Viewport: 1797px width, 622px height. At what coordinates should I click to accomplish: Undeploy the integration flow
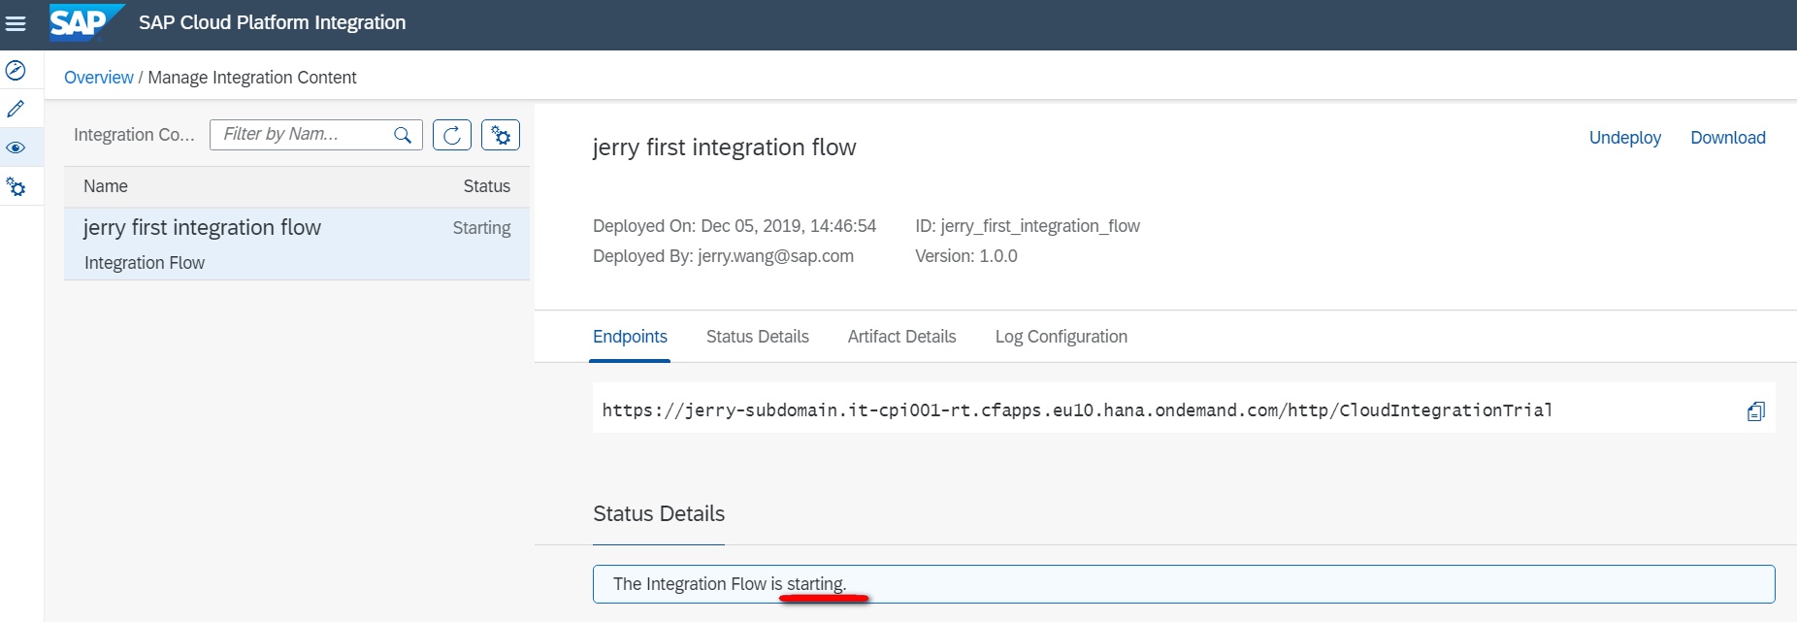pos(1624,138)
